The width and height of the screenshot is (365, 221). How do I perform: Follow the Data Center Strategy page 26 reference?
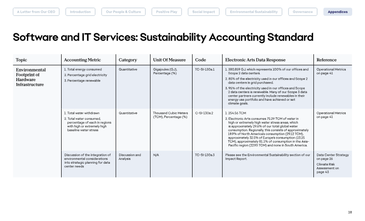tap(333, 157)
